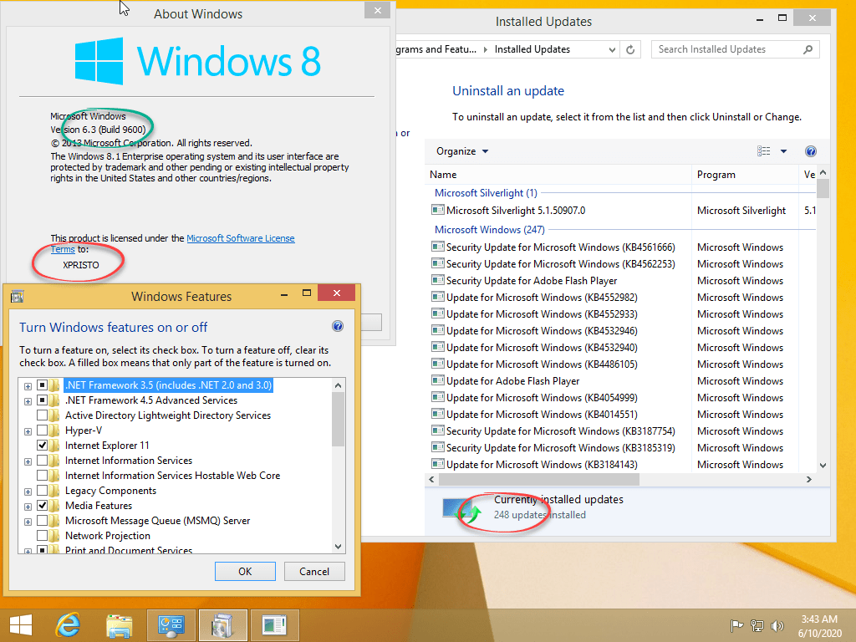Click the volume speaker icon in tray
The image size is (856, 642).
[x=777, y=625]
